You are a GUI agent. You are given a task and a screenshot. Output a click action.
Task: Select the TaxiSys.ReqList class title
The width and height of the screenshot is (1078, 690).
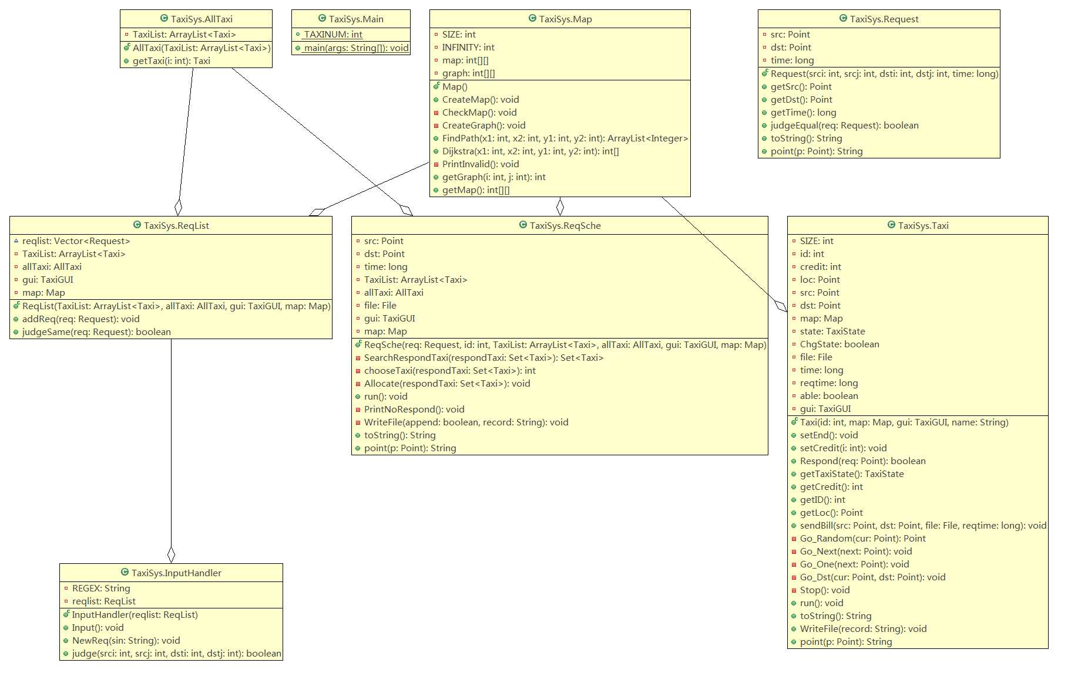pyautogui.click(x=176, y=225)
